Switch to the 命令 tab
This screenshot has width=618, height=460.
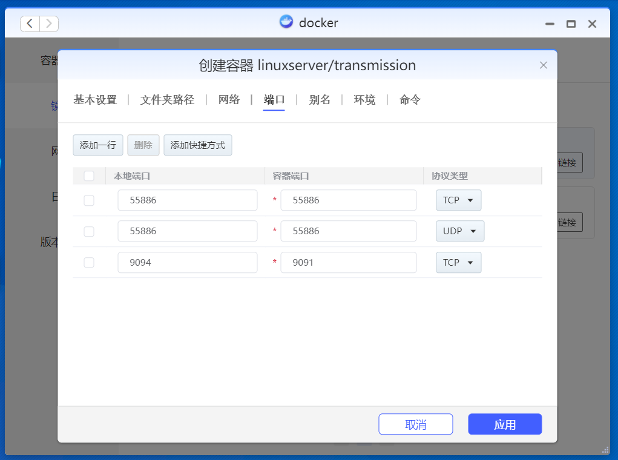410,100
